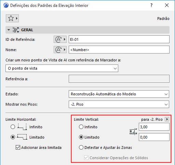Viewport: 175px width, 165px height.
Task: Select Limitado under Limite Horizontal
Action: click(x=13, y=137)
